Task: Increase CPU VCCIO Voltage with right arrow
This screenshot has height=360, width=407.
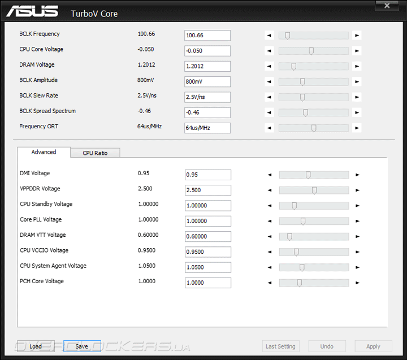Action: click(x=357, y=252)
